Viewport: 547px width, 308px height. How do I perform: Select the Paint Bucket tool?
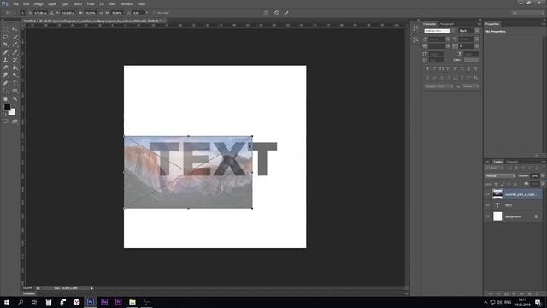pos(15,68)
